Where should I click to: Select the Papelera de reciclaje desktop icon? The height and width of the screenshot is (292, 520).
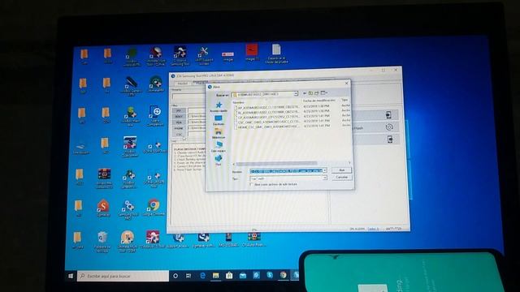[102, 241]
